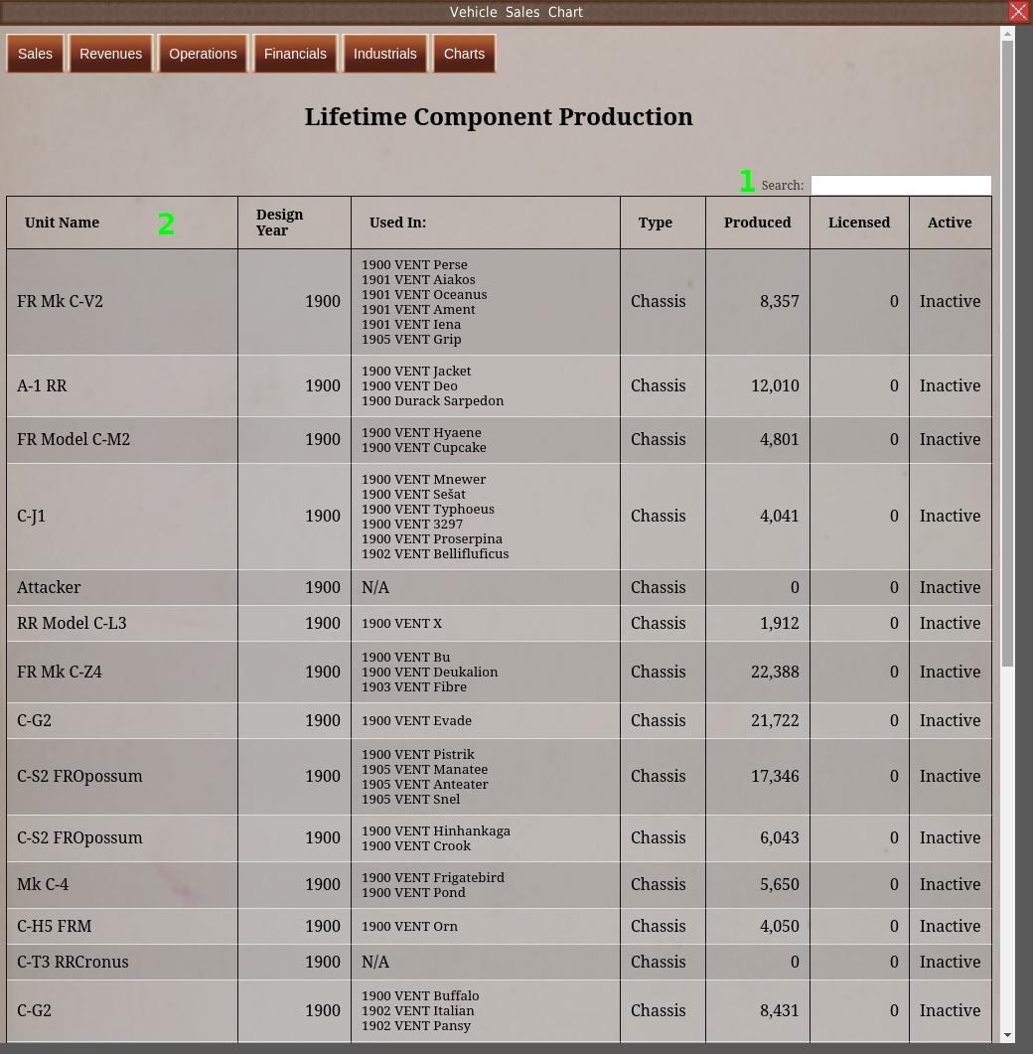Open the Sales report tab

[x=35, y=54]
